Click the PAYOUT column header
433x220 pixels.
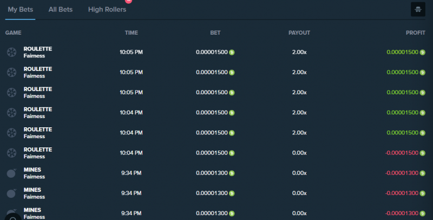pyautogui.click(x=299, y=33)
